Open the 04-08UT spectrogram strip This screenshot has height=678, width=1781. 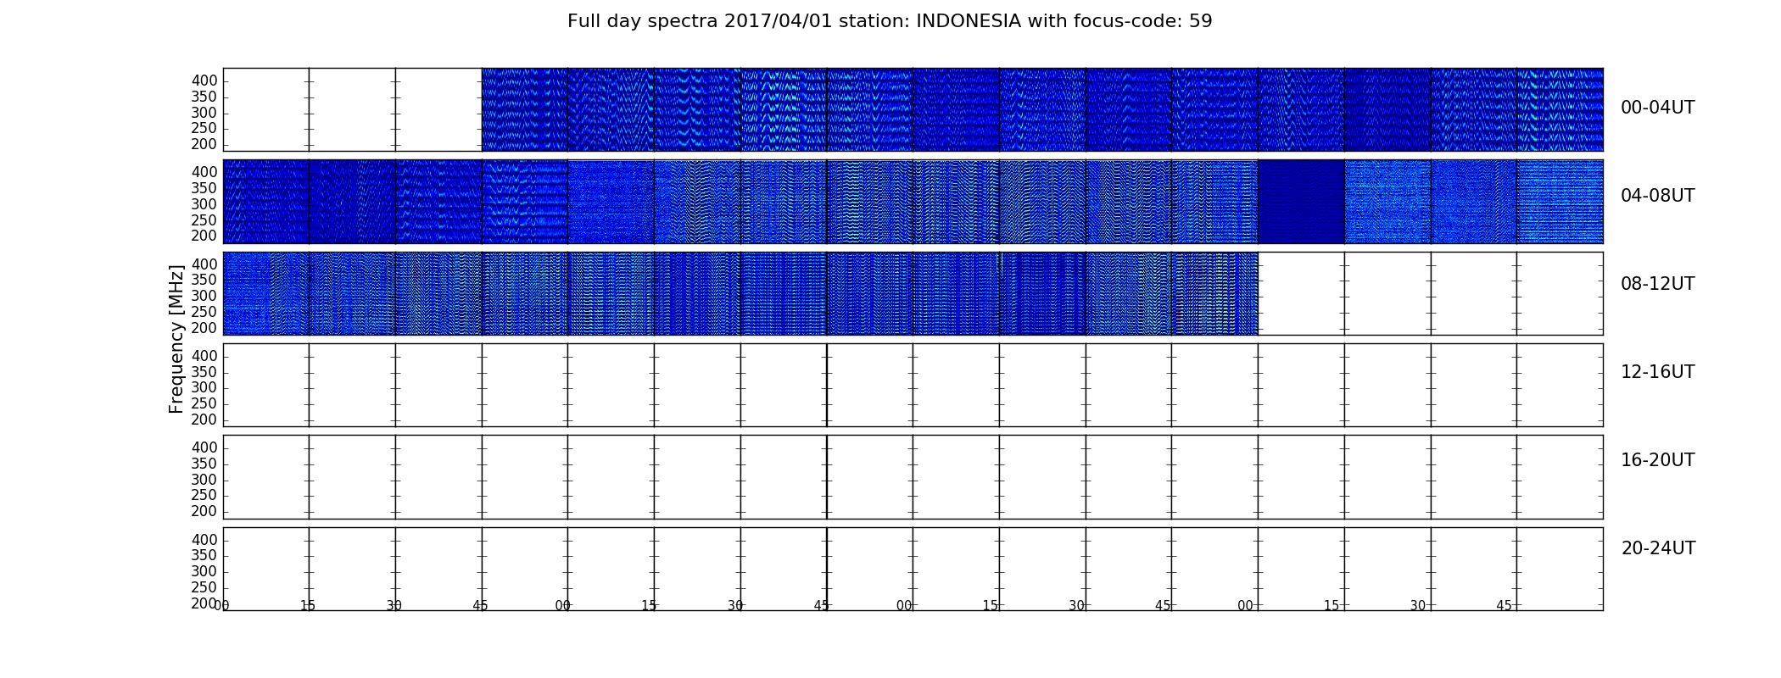[913, 202]
